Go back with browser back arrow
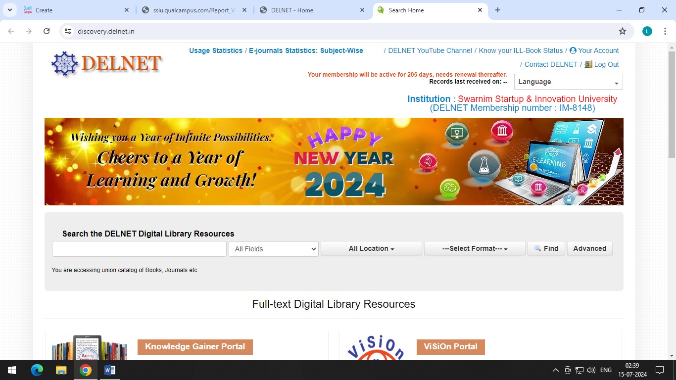This screenshot has height=380, width=676. pyautogui.click(x=11, y=31)
